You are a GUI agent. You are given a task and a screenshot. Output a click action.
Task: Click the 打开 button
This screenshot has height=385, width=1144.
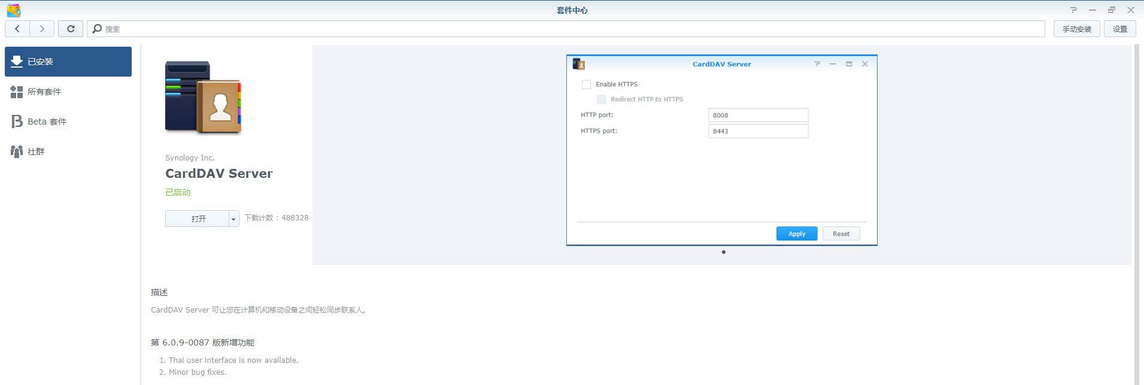pyautogui.click(x=198, y=219)
